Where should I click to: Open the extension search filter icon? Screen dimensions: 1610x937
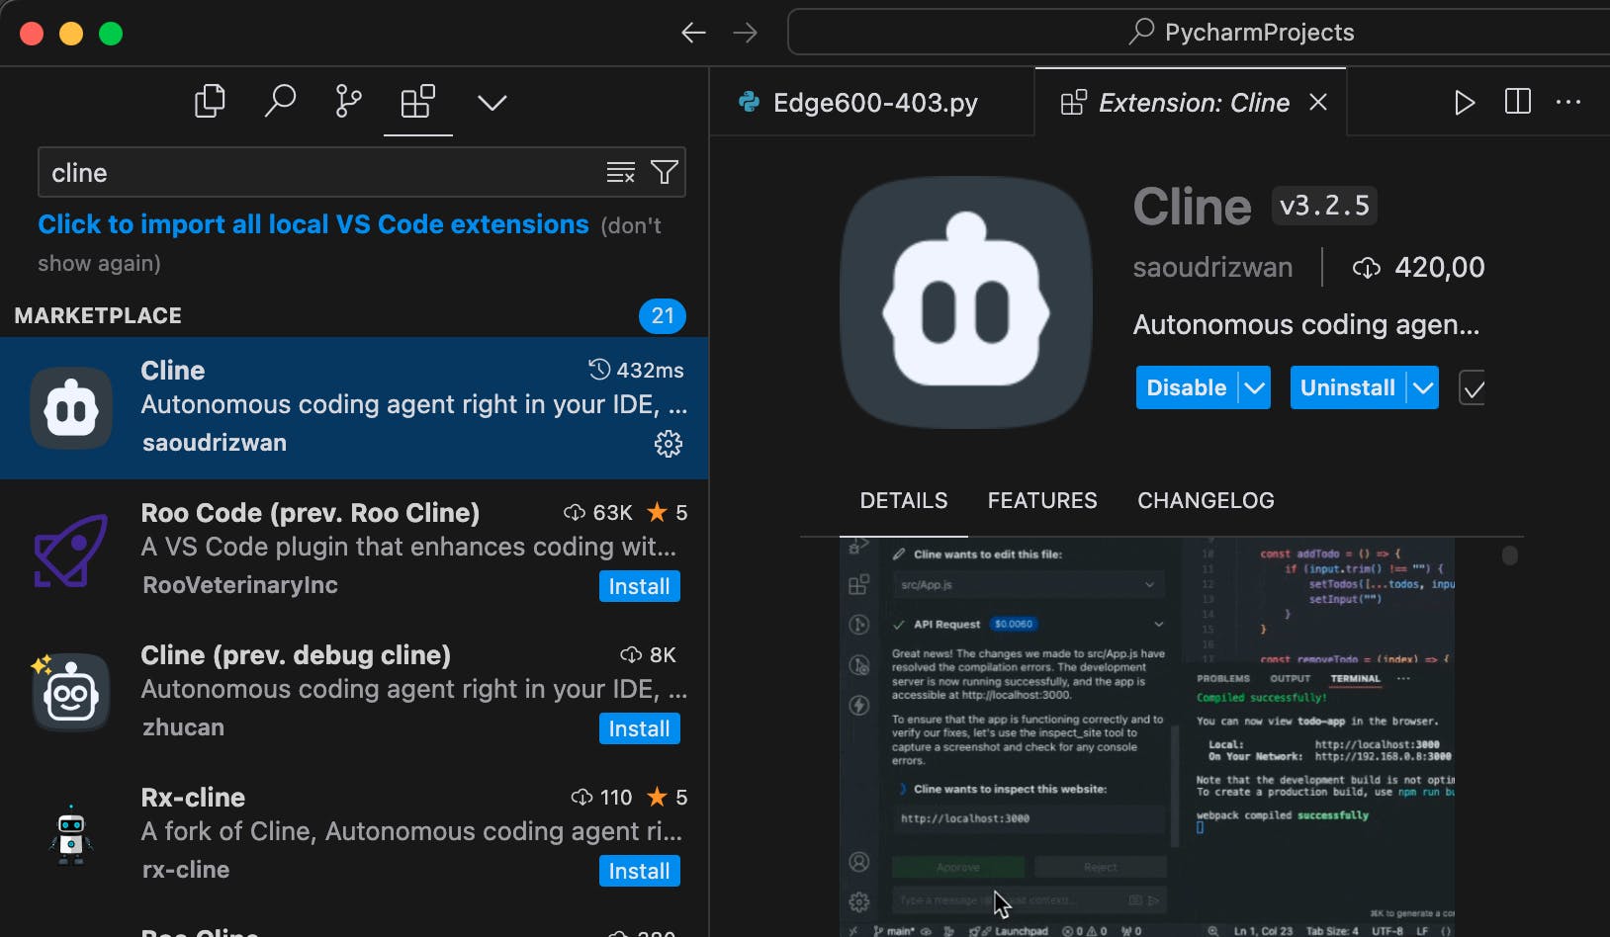point(665,173)
